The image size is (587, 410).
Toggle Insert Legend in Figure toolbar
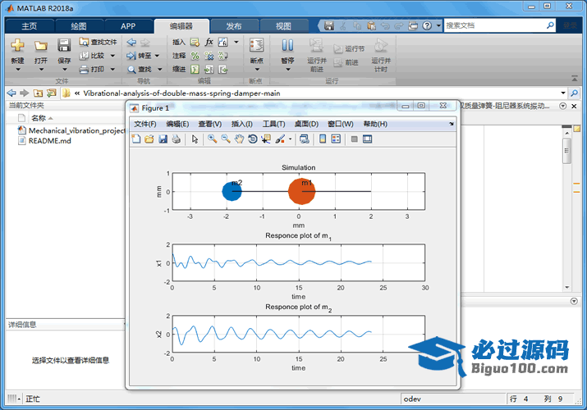click(x=336, y=139)
